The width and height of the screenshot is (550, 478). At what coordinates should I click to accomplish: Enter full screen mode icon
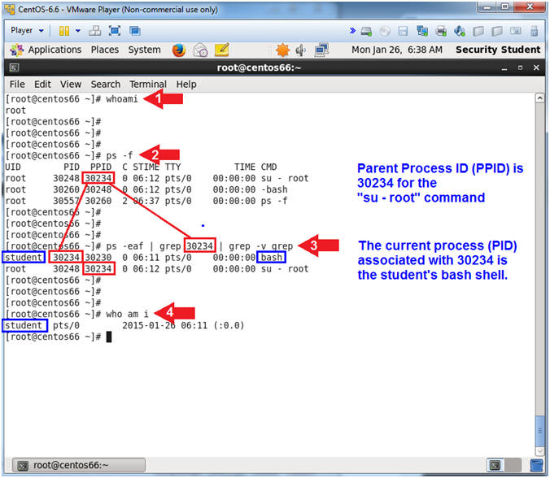(115, 31)
